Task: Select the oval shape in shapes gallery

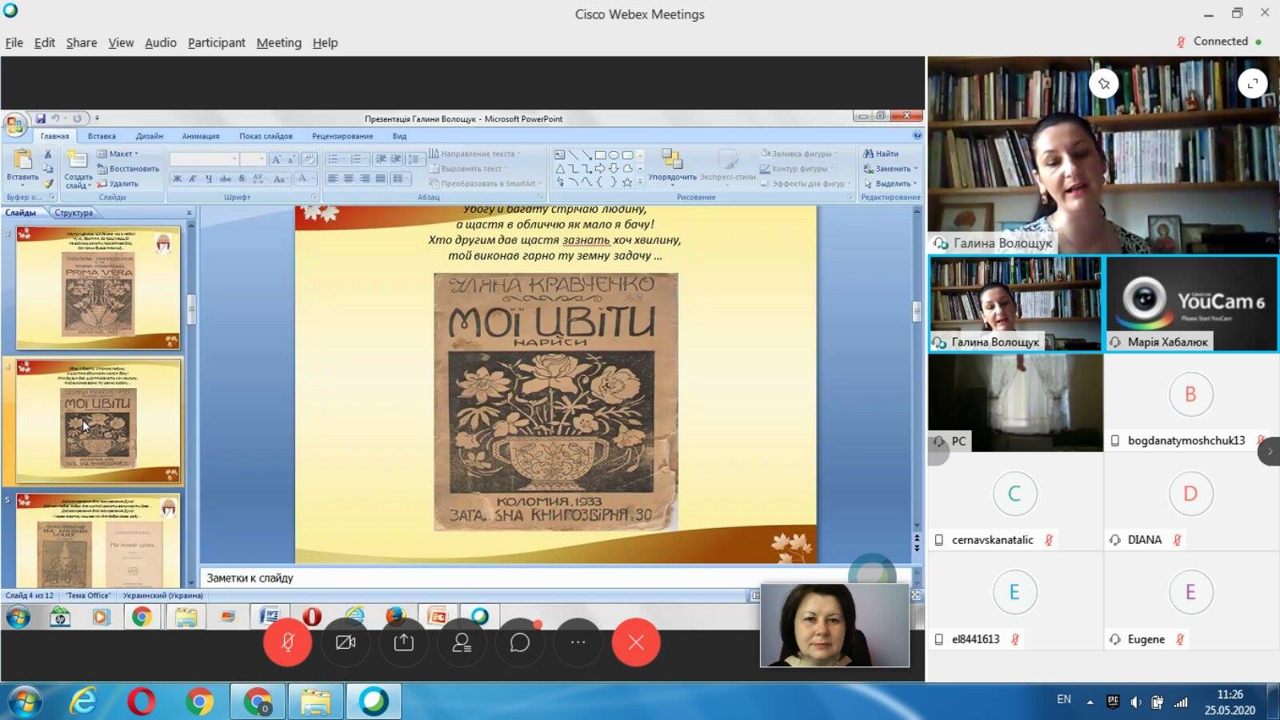Action: 614,155
